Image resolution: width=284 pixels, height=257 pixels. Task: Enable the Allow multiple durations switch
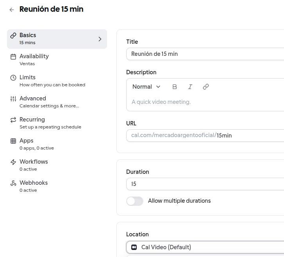pyautogui.click(x=135, y=201)
